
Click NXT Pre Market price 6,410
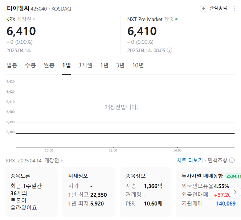click(142, 31)
